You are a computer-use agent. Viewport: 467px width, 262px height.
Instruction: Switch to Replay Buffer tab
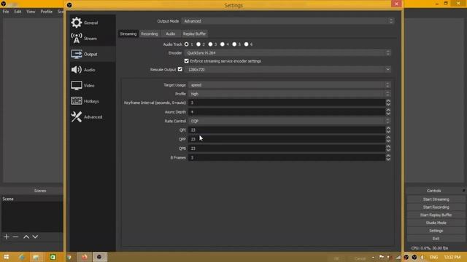coord(195,34)
